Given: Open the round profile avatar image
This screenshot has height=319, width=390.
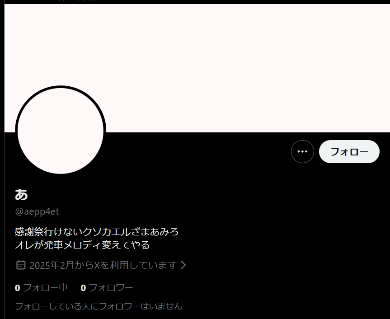Looking at the screenshot, I should tap(61, 131).
